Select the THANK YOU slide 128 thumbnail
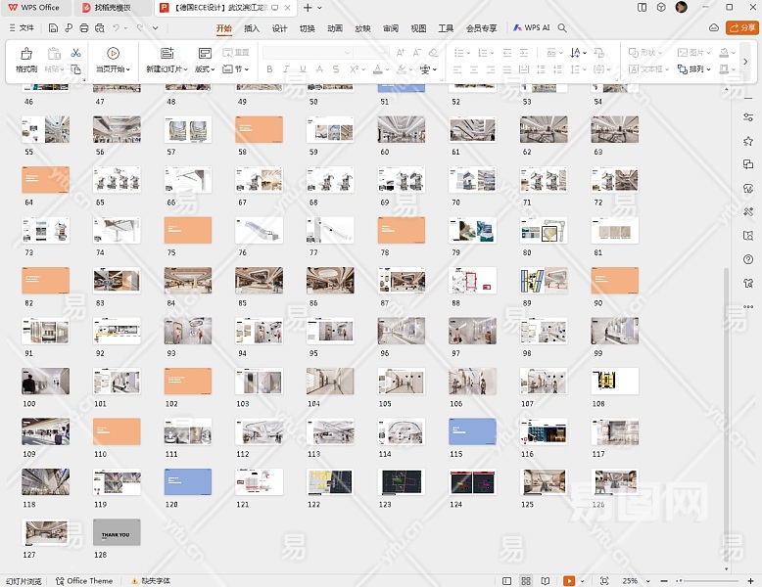762x587 pixels. 117,532
